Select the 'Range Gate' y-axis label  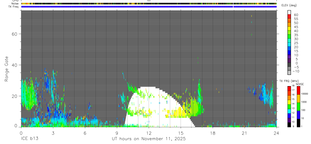(x=7, y=69)
